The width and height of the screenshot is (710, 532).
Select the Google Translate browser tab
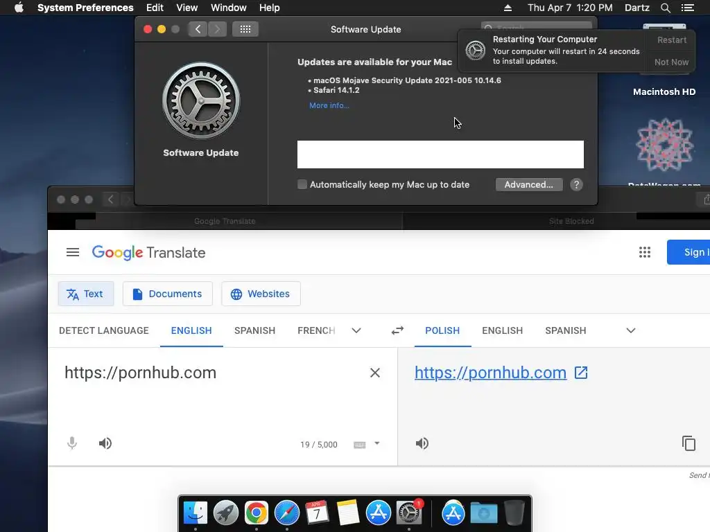[225, 221]
